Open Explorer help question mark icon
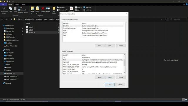 [187, 4]
